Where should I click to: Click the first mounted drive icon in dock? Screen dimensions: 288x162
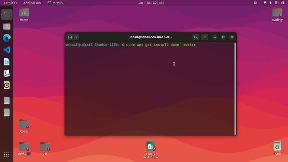[x=7, y=101]
